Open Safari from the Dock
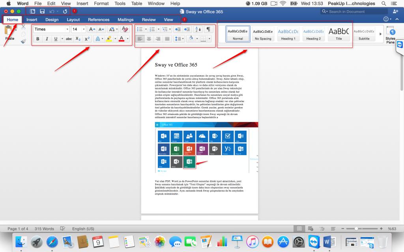This screenshot has width=404, height=252. tap(52, 242)
